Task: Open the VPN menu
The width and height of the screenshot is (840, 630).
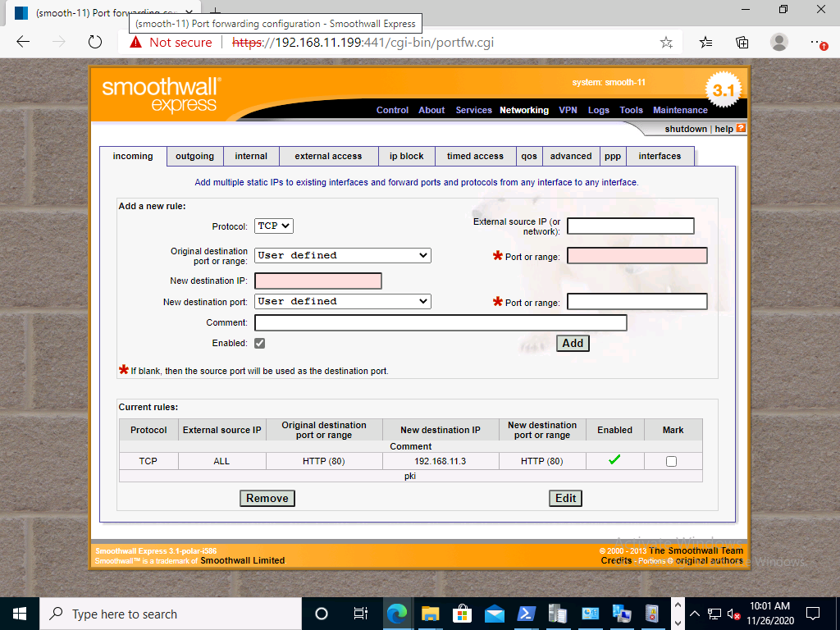Action: [568, 110]
